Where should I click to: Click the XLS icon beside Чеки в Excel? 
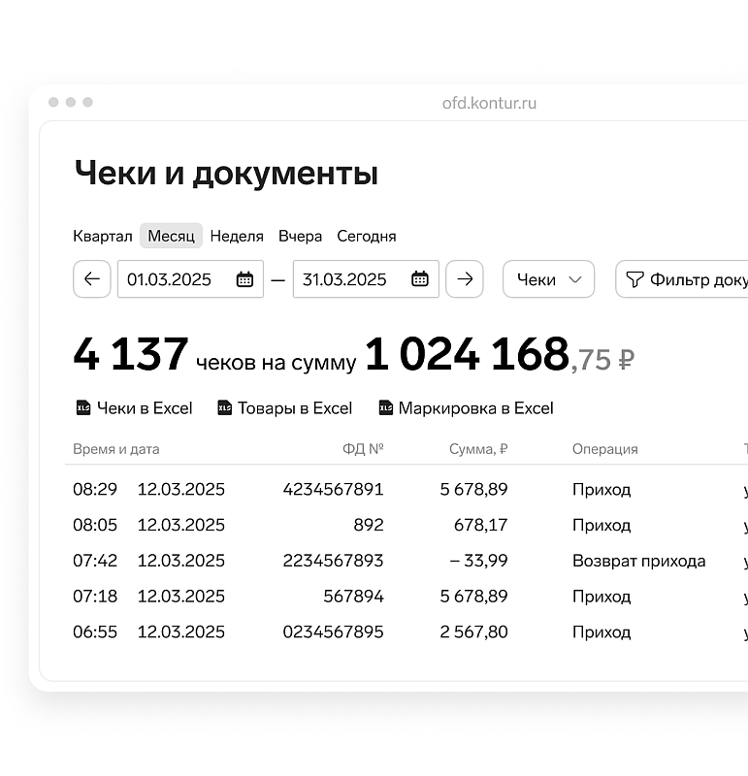(83, 407)
